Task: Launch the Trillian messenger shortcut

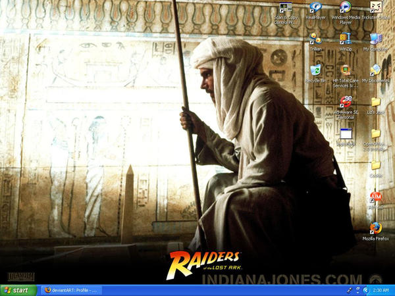Action: (x=315, y=42)
